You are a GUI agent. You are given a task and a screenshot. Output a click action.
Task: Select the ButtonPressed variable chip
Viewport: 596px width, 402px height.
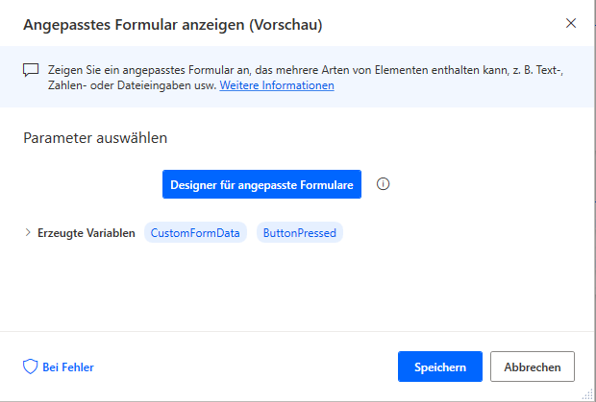click(x=300, y=232)
